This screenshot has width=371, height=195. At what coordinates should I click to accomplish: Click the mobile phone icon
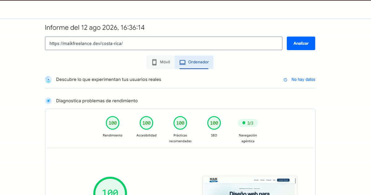point(154,62)
